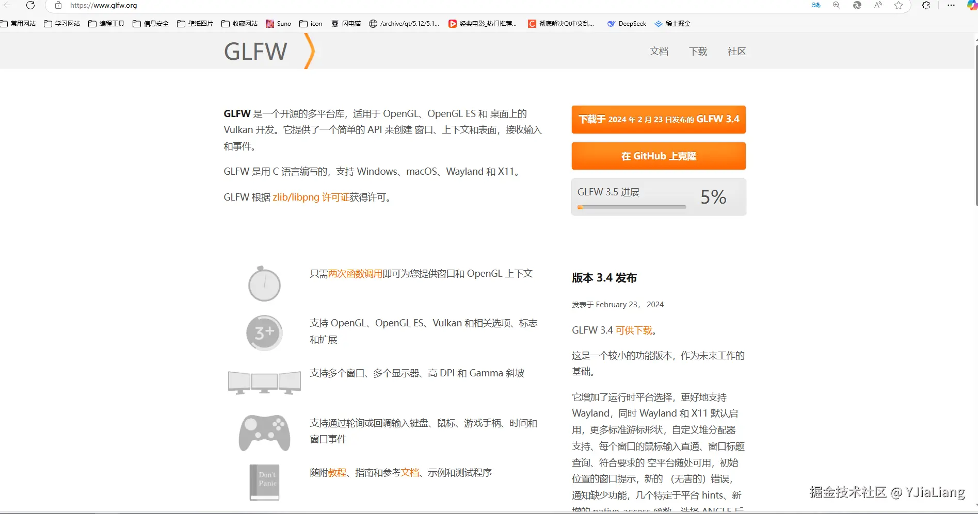Expand the 壁纸图片 bookmark folder
978x514 pixels.
[x=195, y=24]
